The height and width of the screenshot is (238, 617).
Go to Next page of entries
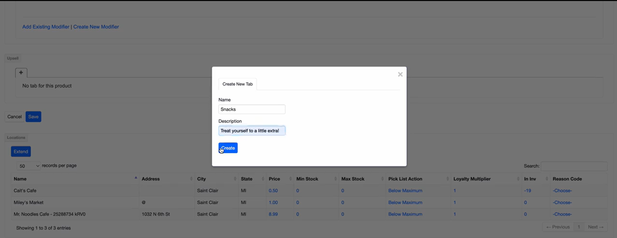(x=595, y=227)
